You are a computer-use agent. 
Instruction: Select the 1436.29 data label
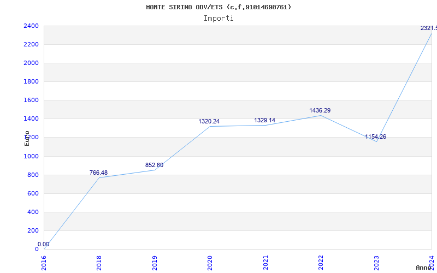320,111
